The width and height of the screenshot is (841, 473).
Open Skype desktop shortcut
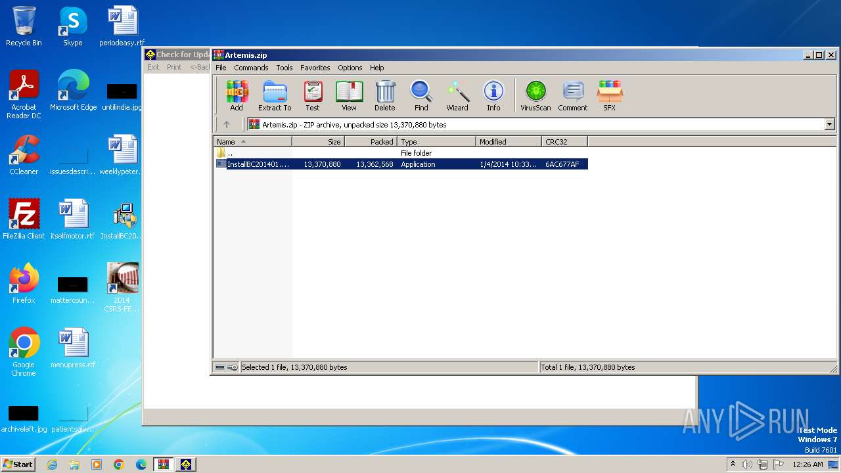point(73,26)
